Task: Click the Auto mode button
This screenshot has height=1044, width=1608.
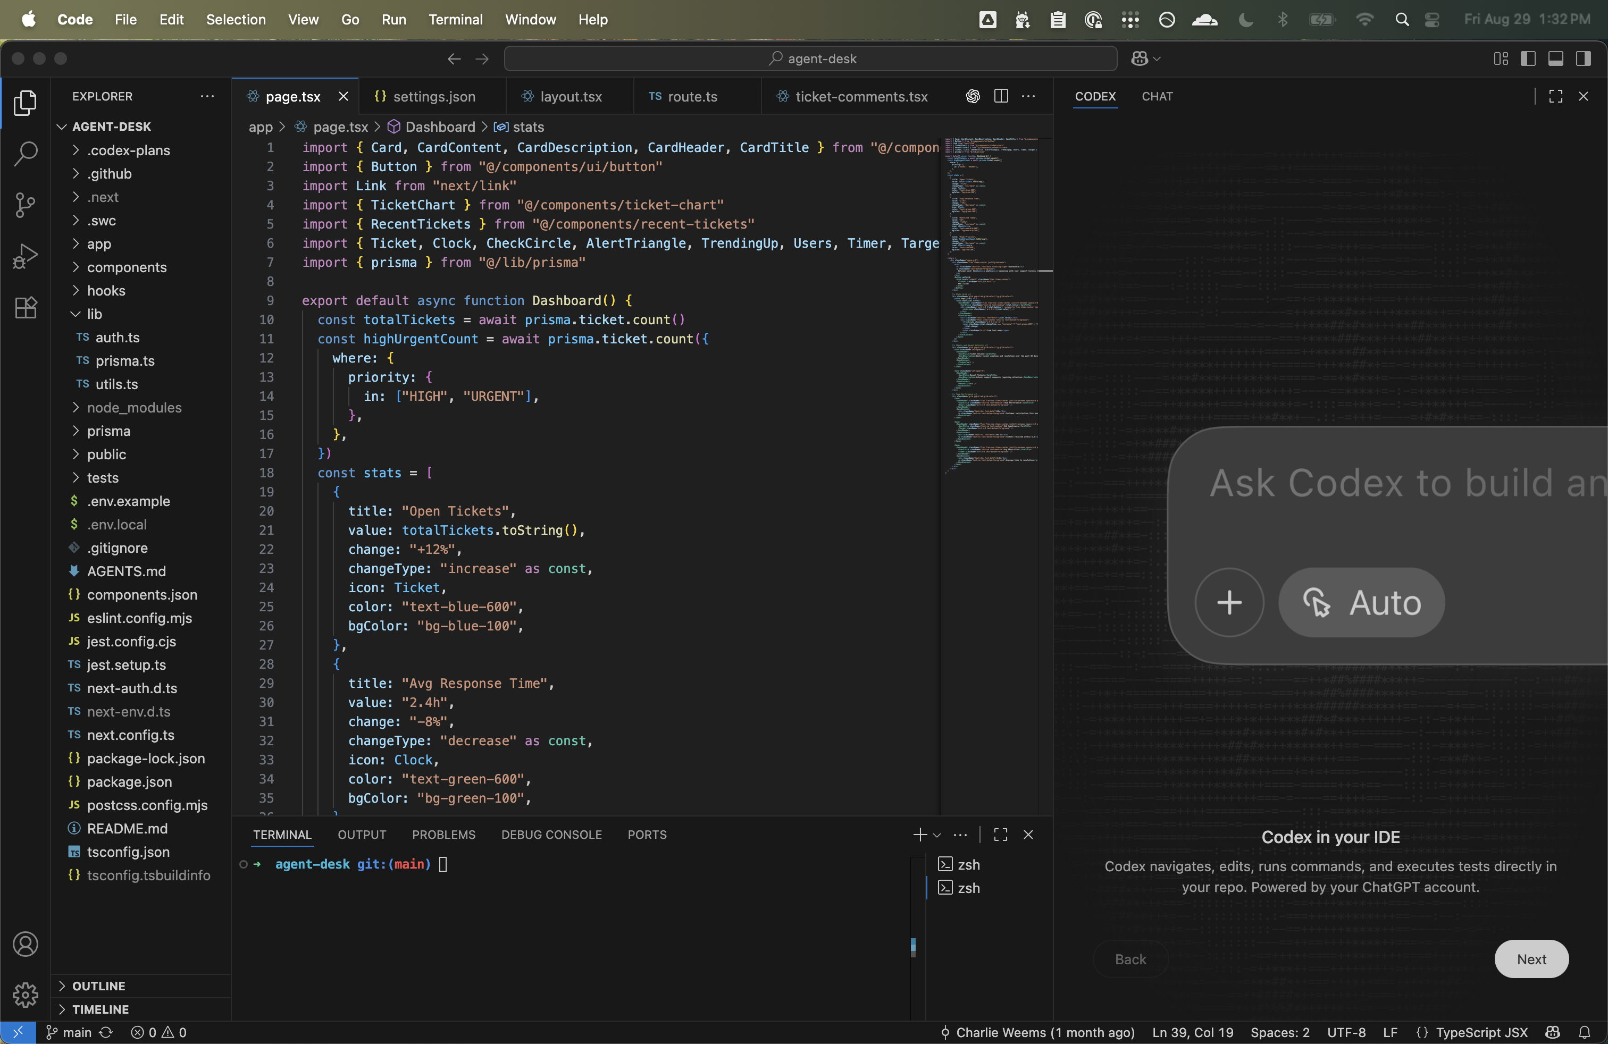Action: (1361, 602)
